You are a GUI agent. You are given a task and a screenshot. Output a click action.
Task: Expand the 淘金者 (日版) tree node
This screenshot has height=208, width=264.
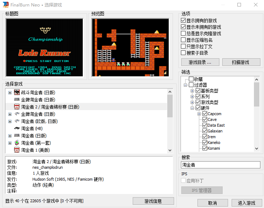(10, 136)
